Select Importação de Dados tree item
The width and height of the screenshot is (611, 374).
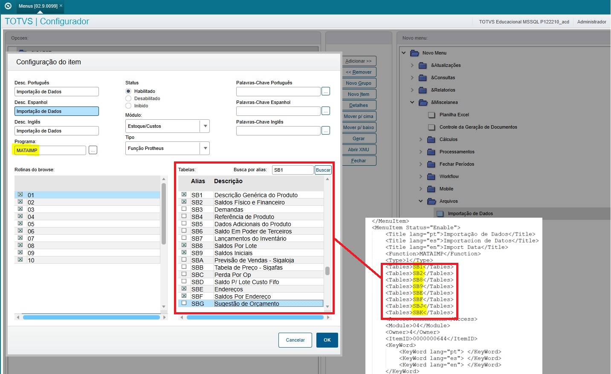tap(470, 213)
